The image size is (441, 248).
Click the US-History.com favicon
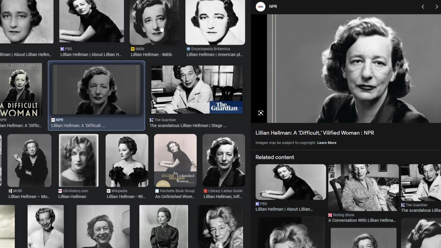[x=60, y=191]
